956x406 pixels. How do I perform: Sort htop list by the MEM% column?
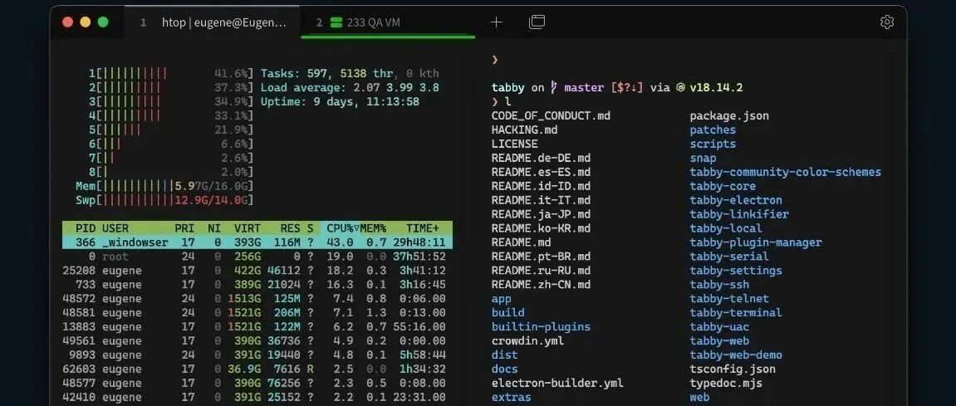[373, 228]
